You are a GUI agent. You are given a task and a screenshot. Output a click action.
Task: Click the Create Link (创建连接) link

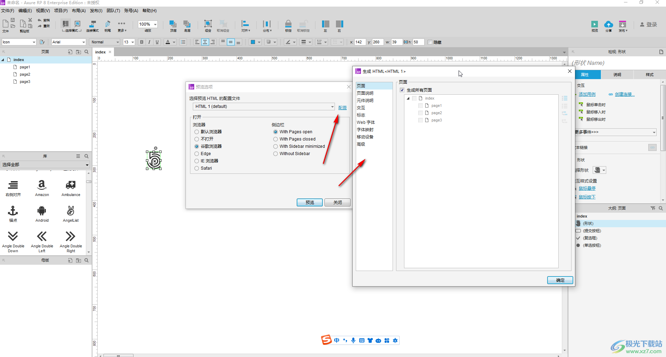point(625,94)
